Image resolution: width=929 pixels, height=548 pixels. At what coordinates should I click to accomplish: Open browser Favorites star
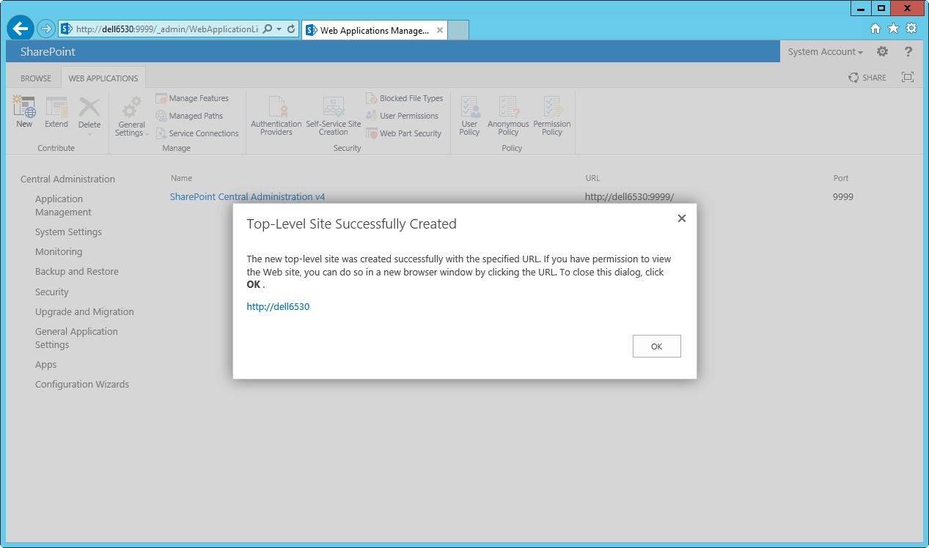coord(893,29)
